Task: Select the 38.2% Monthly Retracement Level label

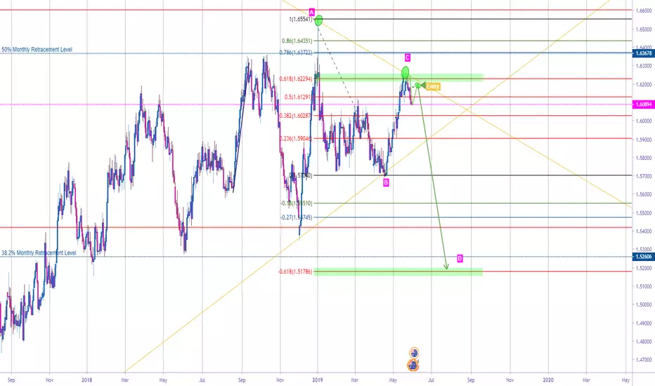Action: coord(39,253)
